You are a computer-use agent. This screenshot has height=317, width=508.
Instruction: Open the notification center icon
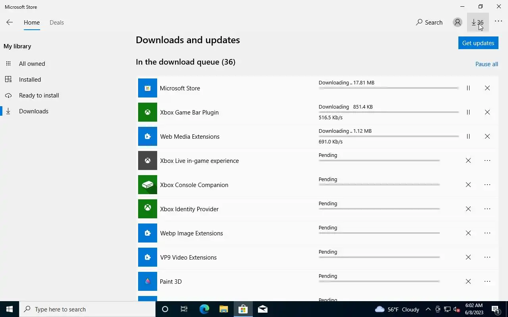pyautogui.click(x=496, y=309)
